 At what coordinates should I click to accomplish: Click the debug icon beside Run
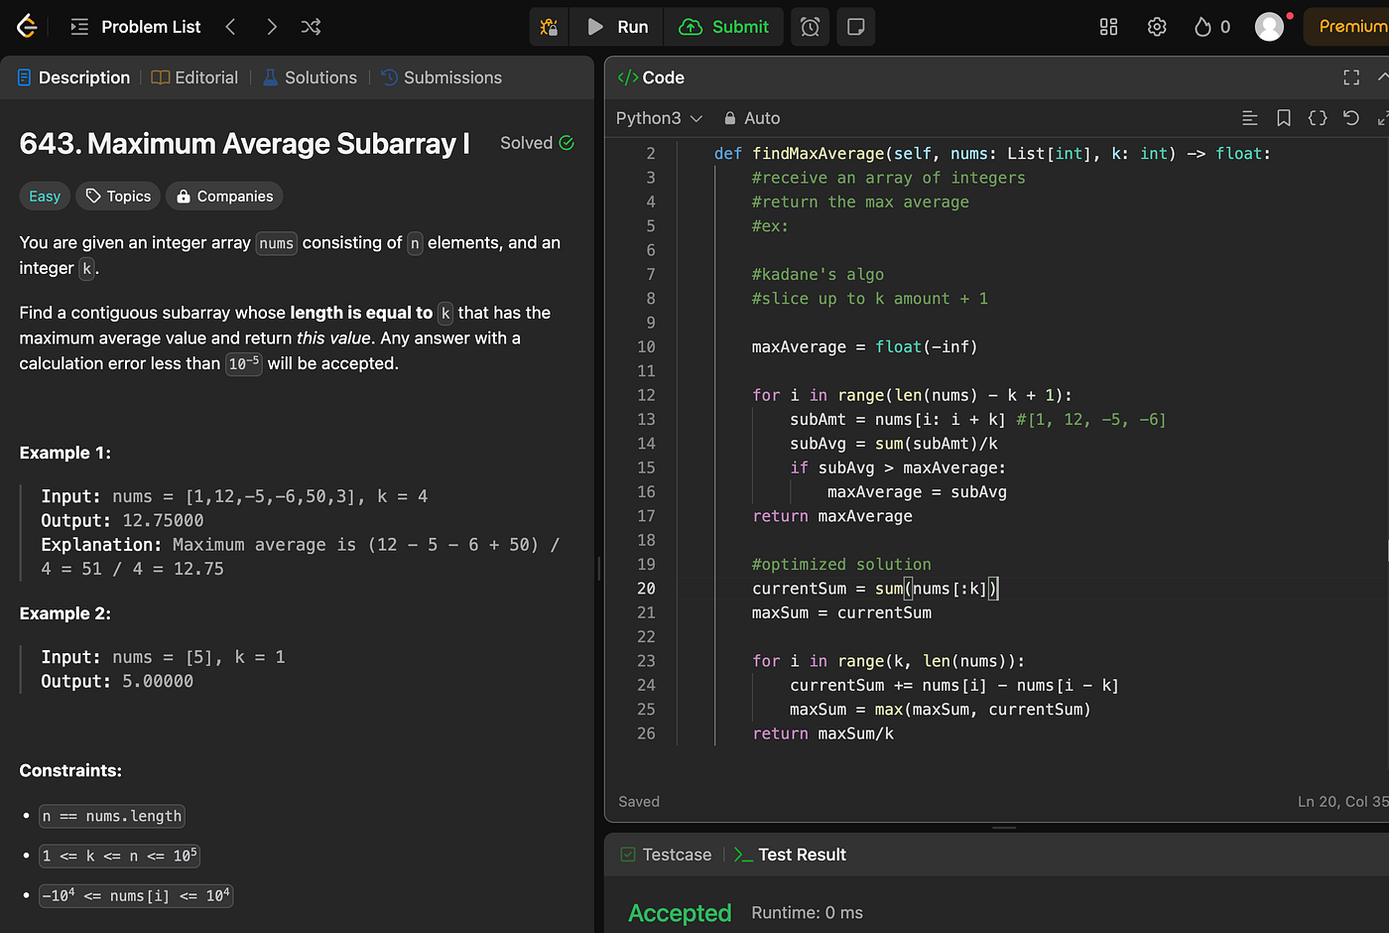[549, 27]
